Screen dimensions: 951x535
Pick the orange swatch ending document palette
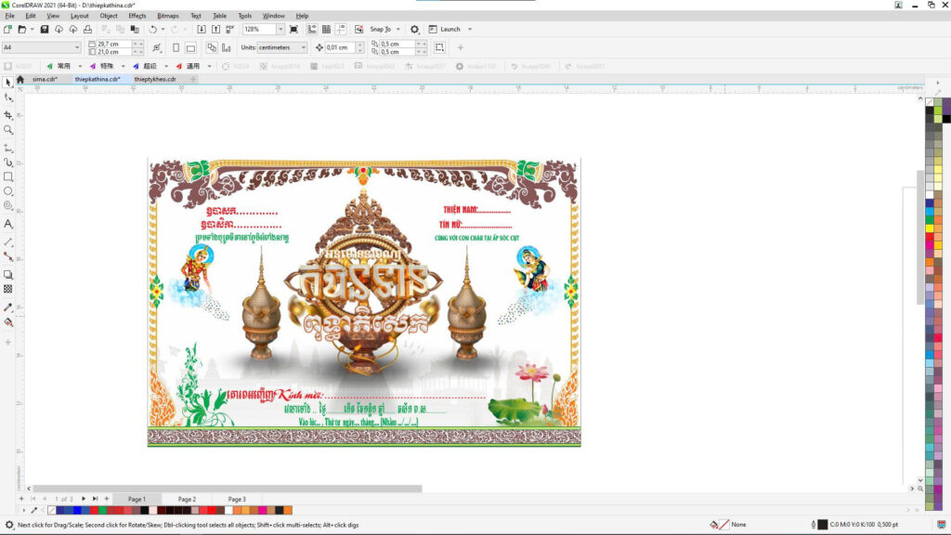(288, 510)
